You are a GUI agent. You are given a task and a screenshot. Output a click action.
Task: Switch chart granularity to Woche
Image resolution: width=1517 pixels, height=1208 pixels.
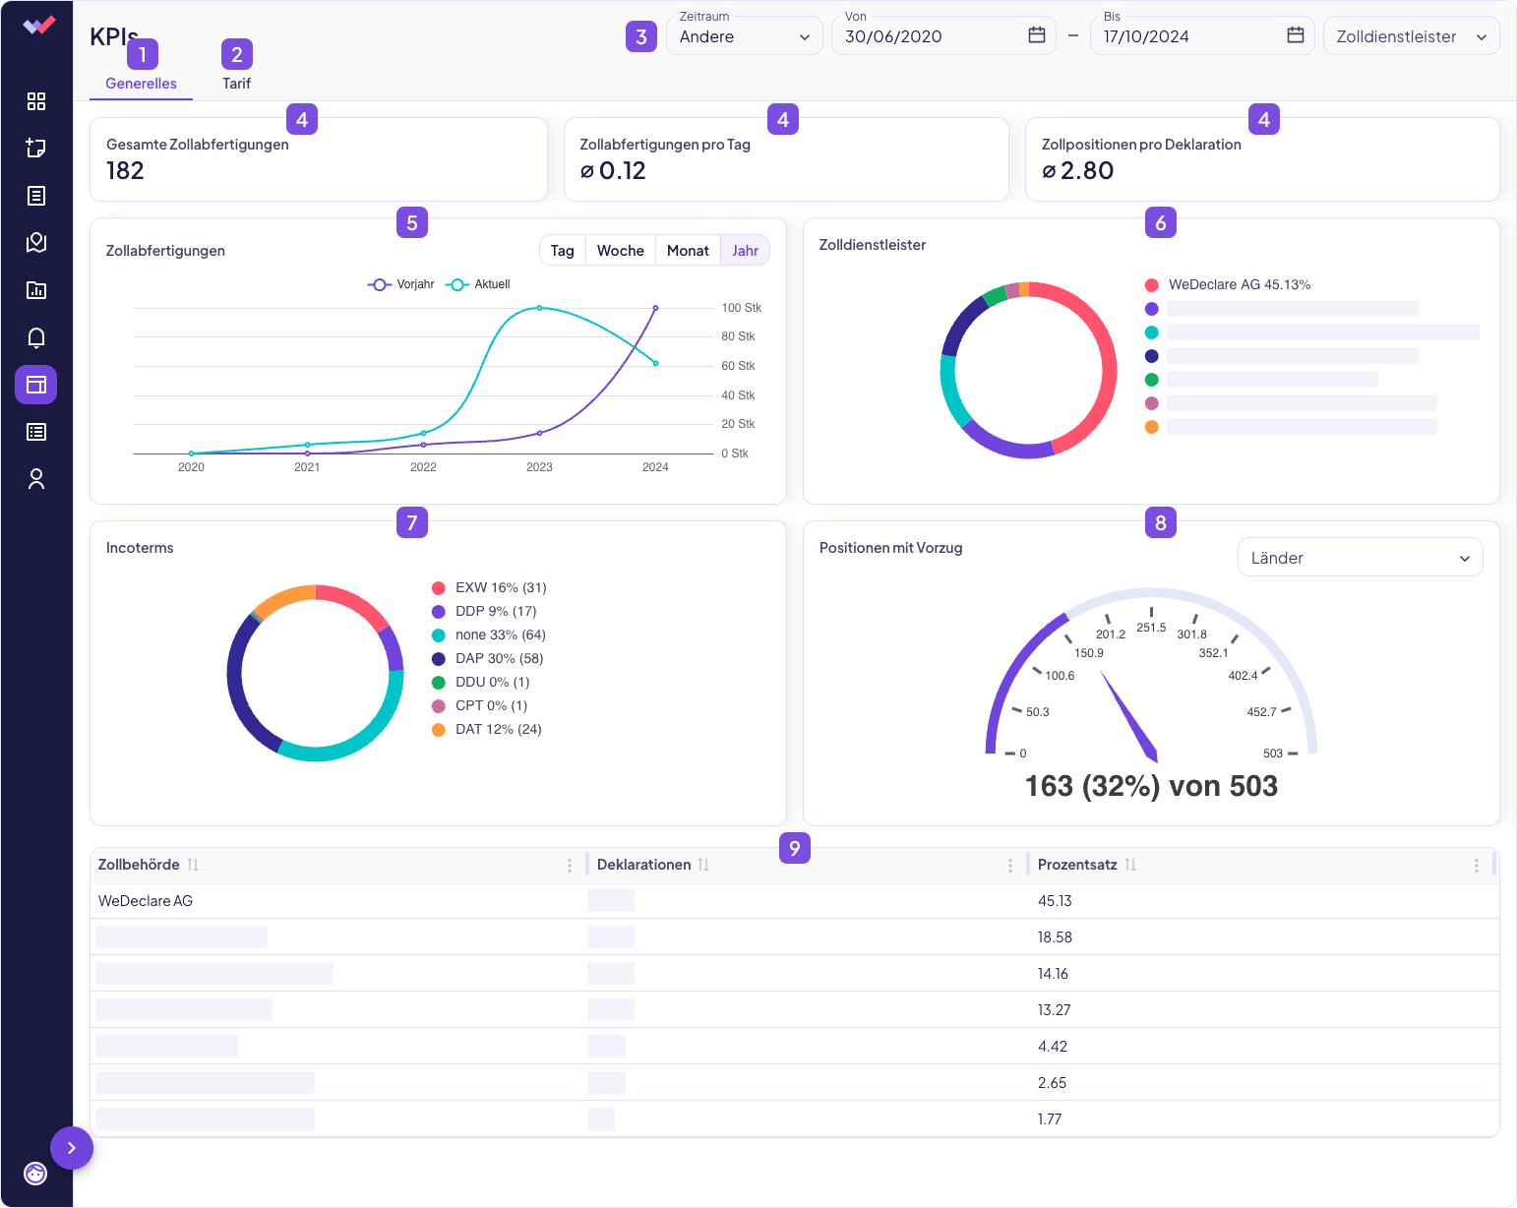(620, 251)
